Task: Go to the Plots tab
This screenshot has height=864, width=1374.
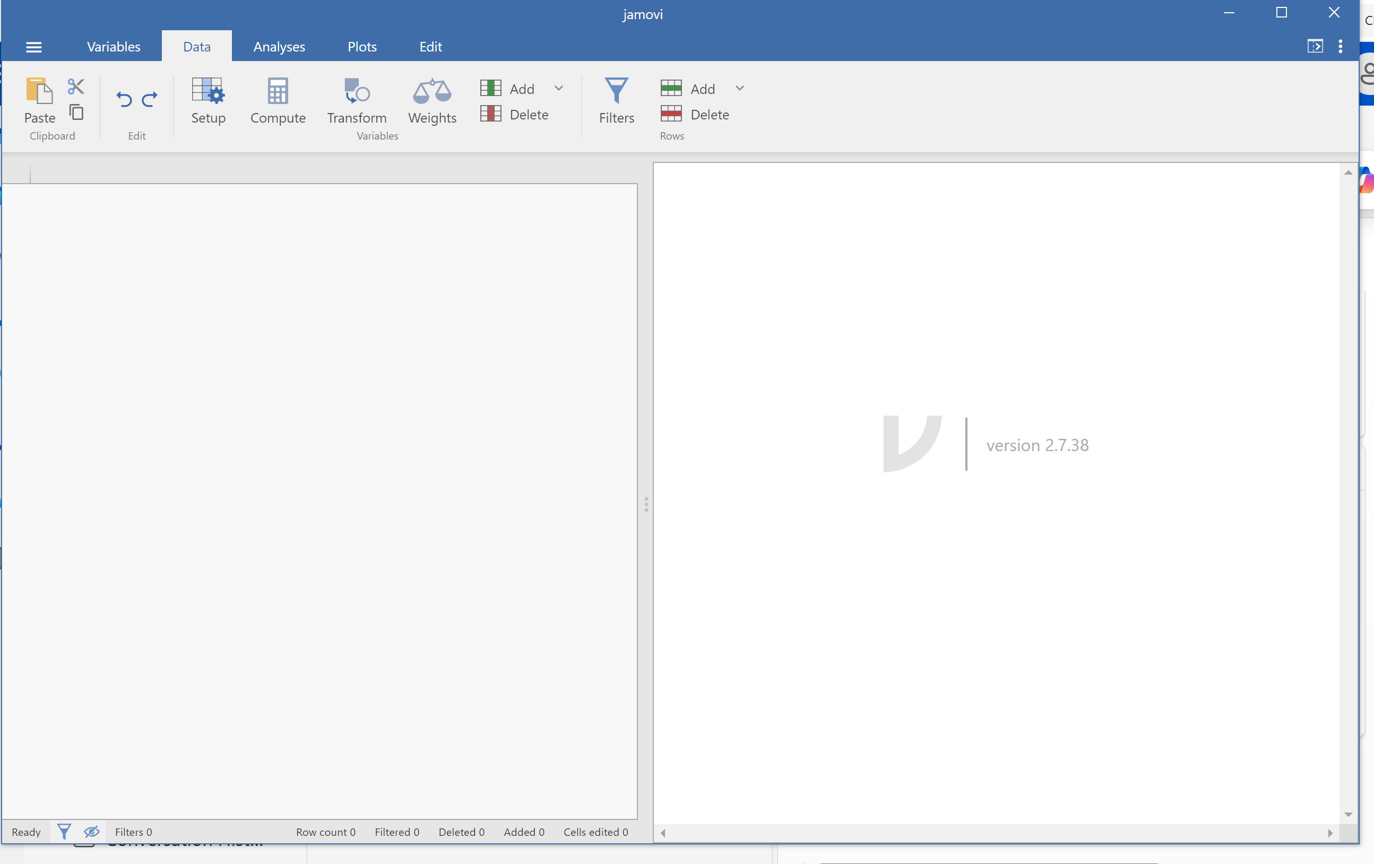Action: (362, 46)
